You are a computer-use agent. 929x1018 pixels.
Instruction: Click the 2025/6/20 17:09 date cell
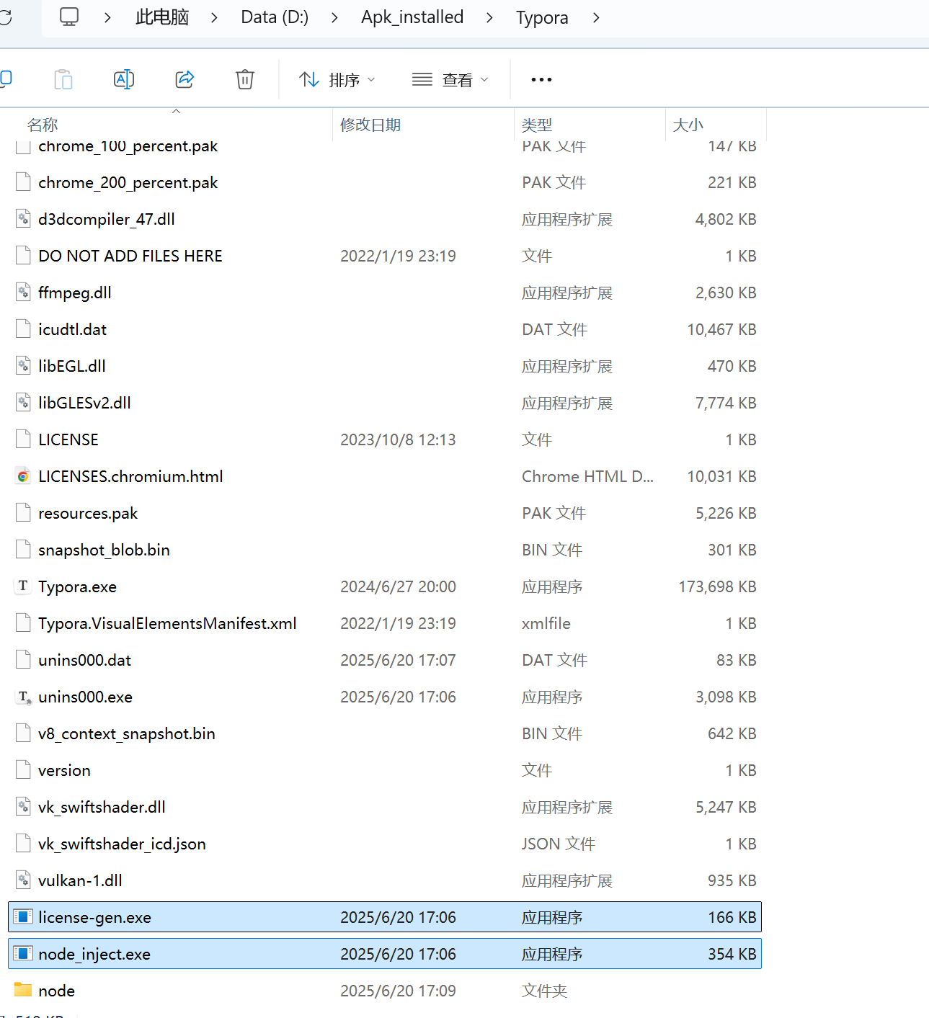[398, 991]
